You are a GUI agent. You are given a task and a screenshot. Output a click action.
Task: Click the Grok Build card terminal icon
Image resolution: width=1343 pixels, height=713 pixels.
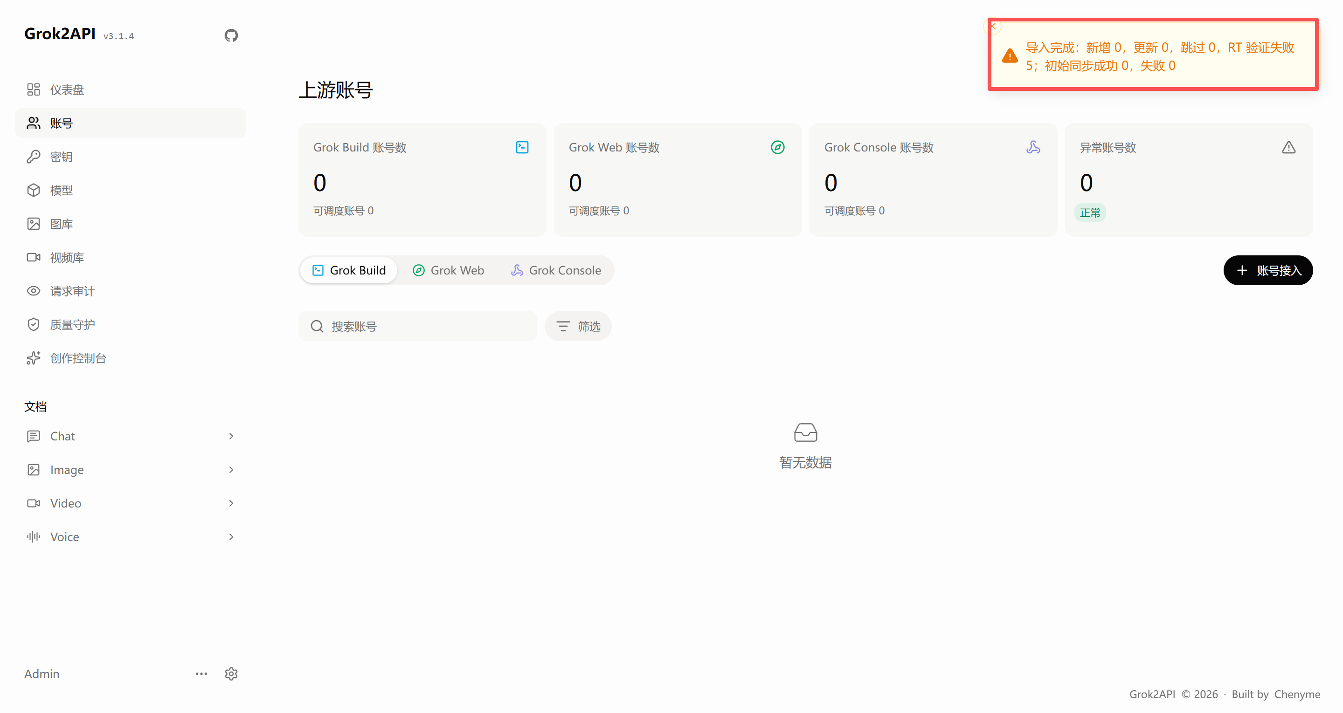(522, 148)
